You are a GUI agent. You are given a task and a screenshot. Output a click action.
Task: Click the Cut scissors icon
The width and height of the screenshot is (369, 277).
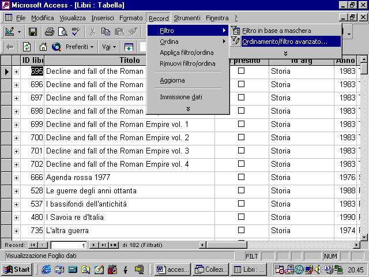click(x=92, y=32)
